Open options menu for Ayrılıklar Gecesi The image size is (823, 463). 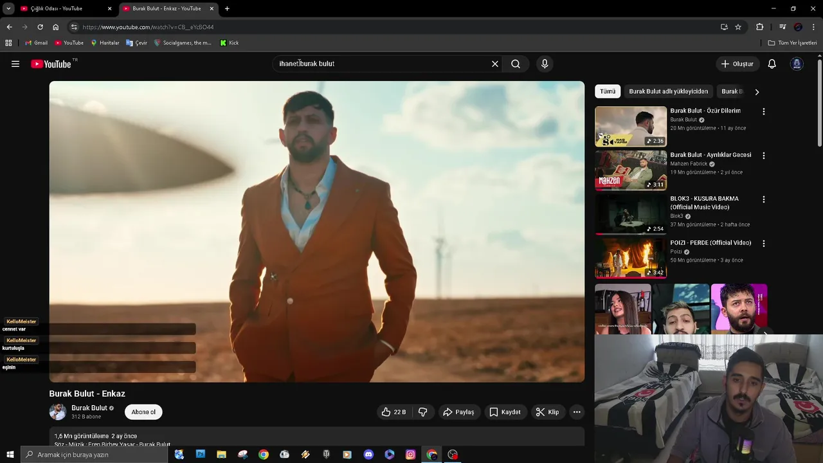(763, 156)
